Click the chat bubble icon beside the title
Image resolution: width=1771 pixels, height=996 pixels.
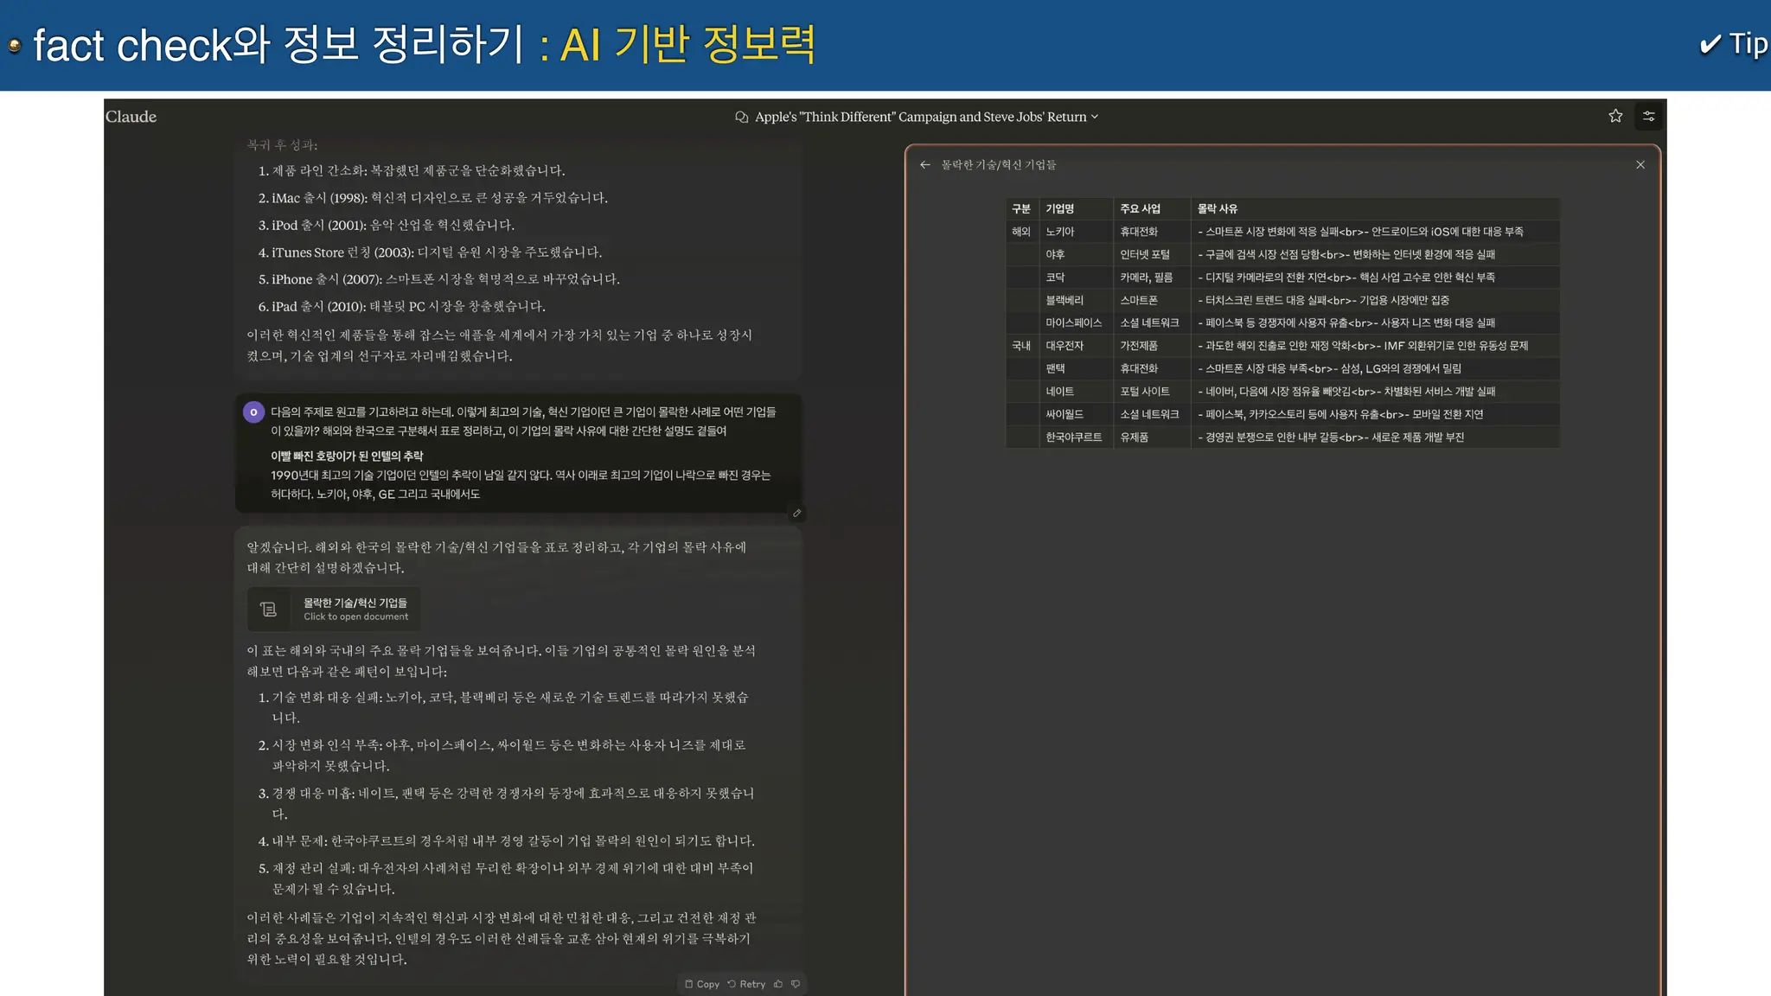pyautogui.click(x=742, y=117)
